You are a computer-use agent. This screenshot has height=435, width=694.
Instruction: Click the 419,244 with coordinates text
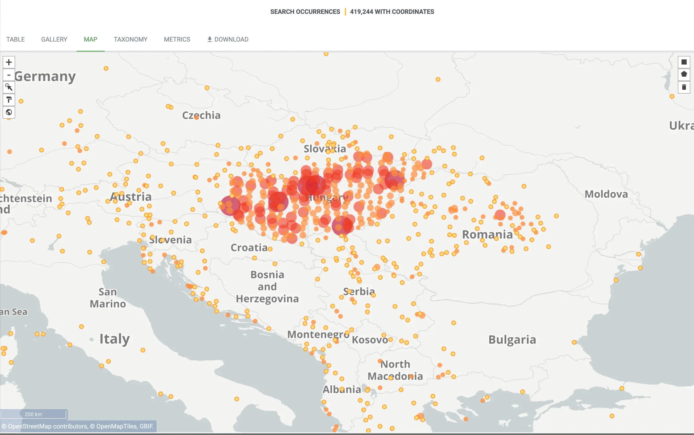point(392,12)
